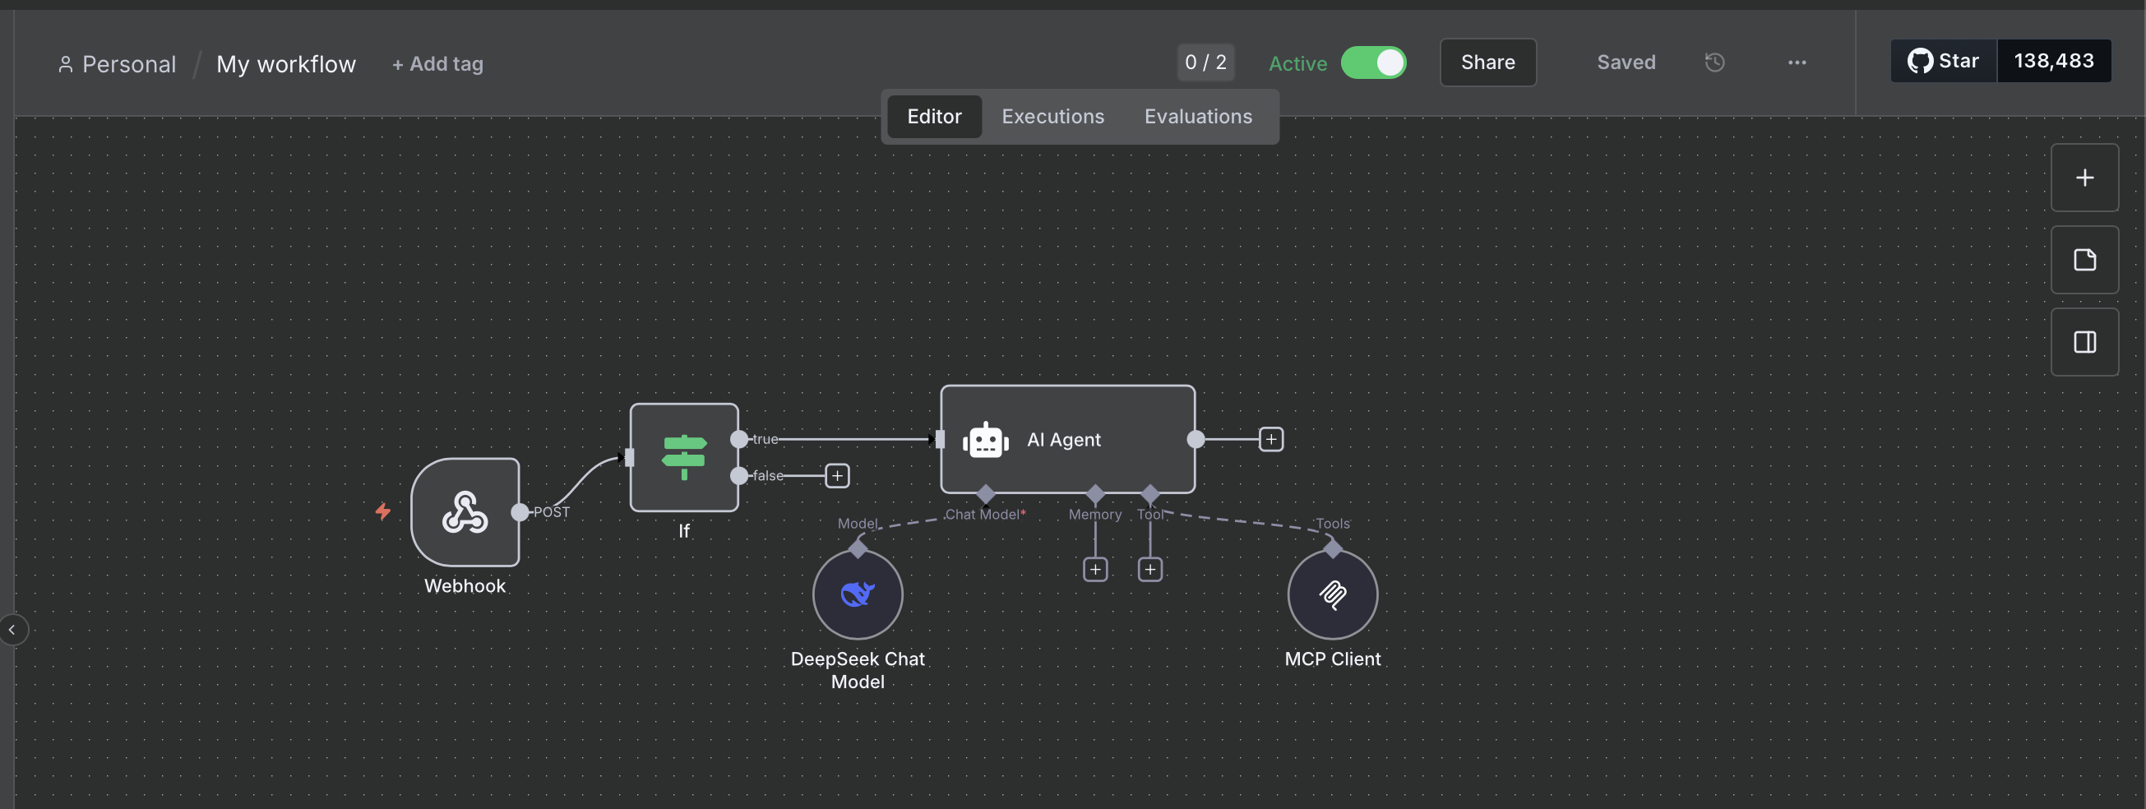Click the Webhook POST output connector
The width and height of the screenshot is (2146, 809).
[520, 511]
